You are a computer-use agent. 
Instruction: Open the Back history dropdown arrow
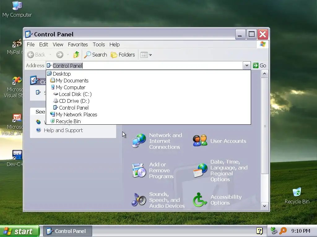(x=50, y=55)
